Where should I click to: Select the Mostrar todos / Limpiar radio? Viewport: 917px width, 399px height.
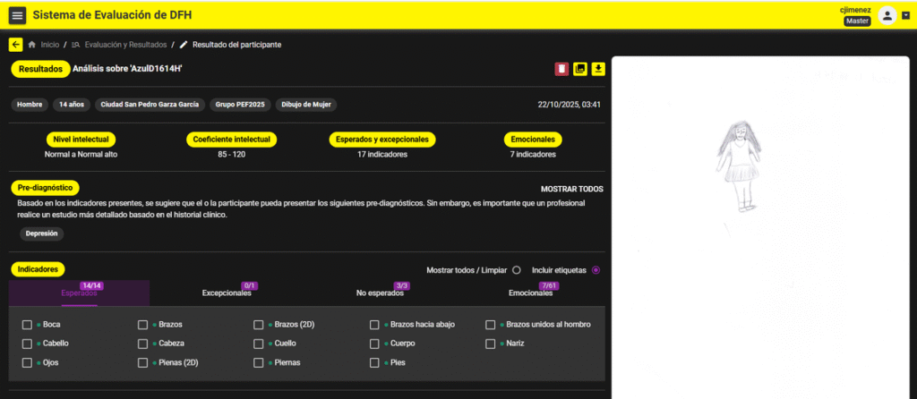point(516,270)
